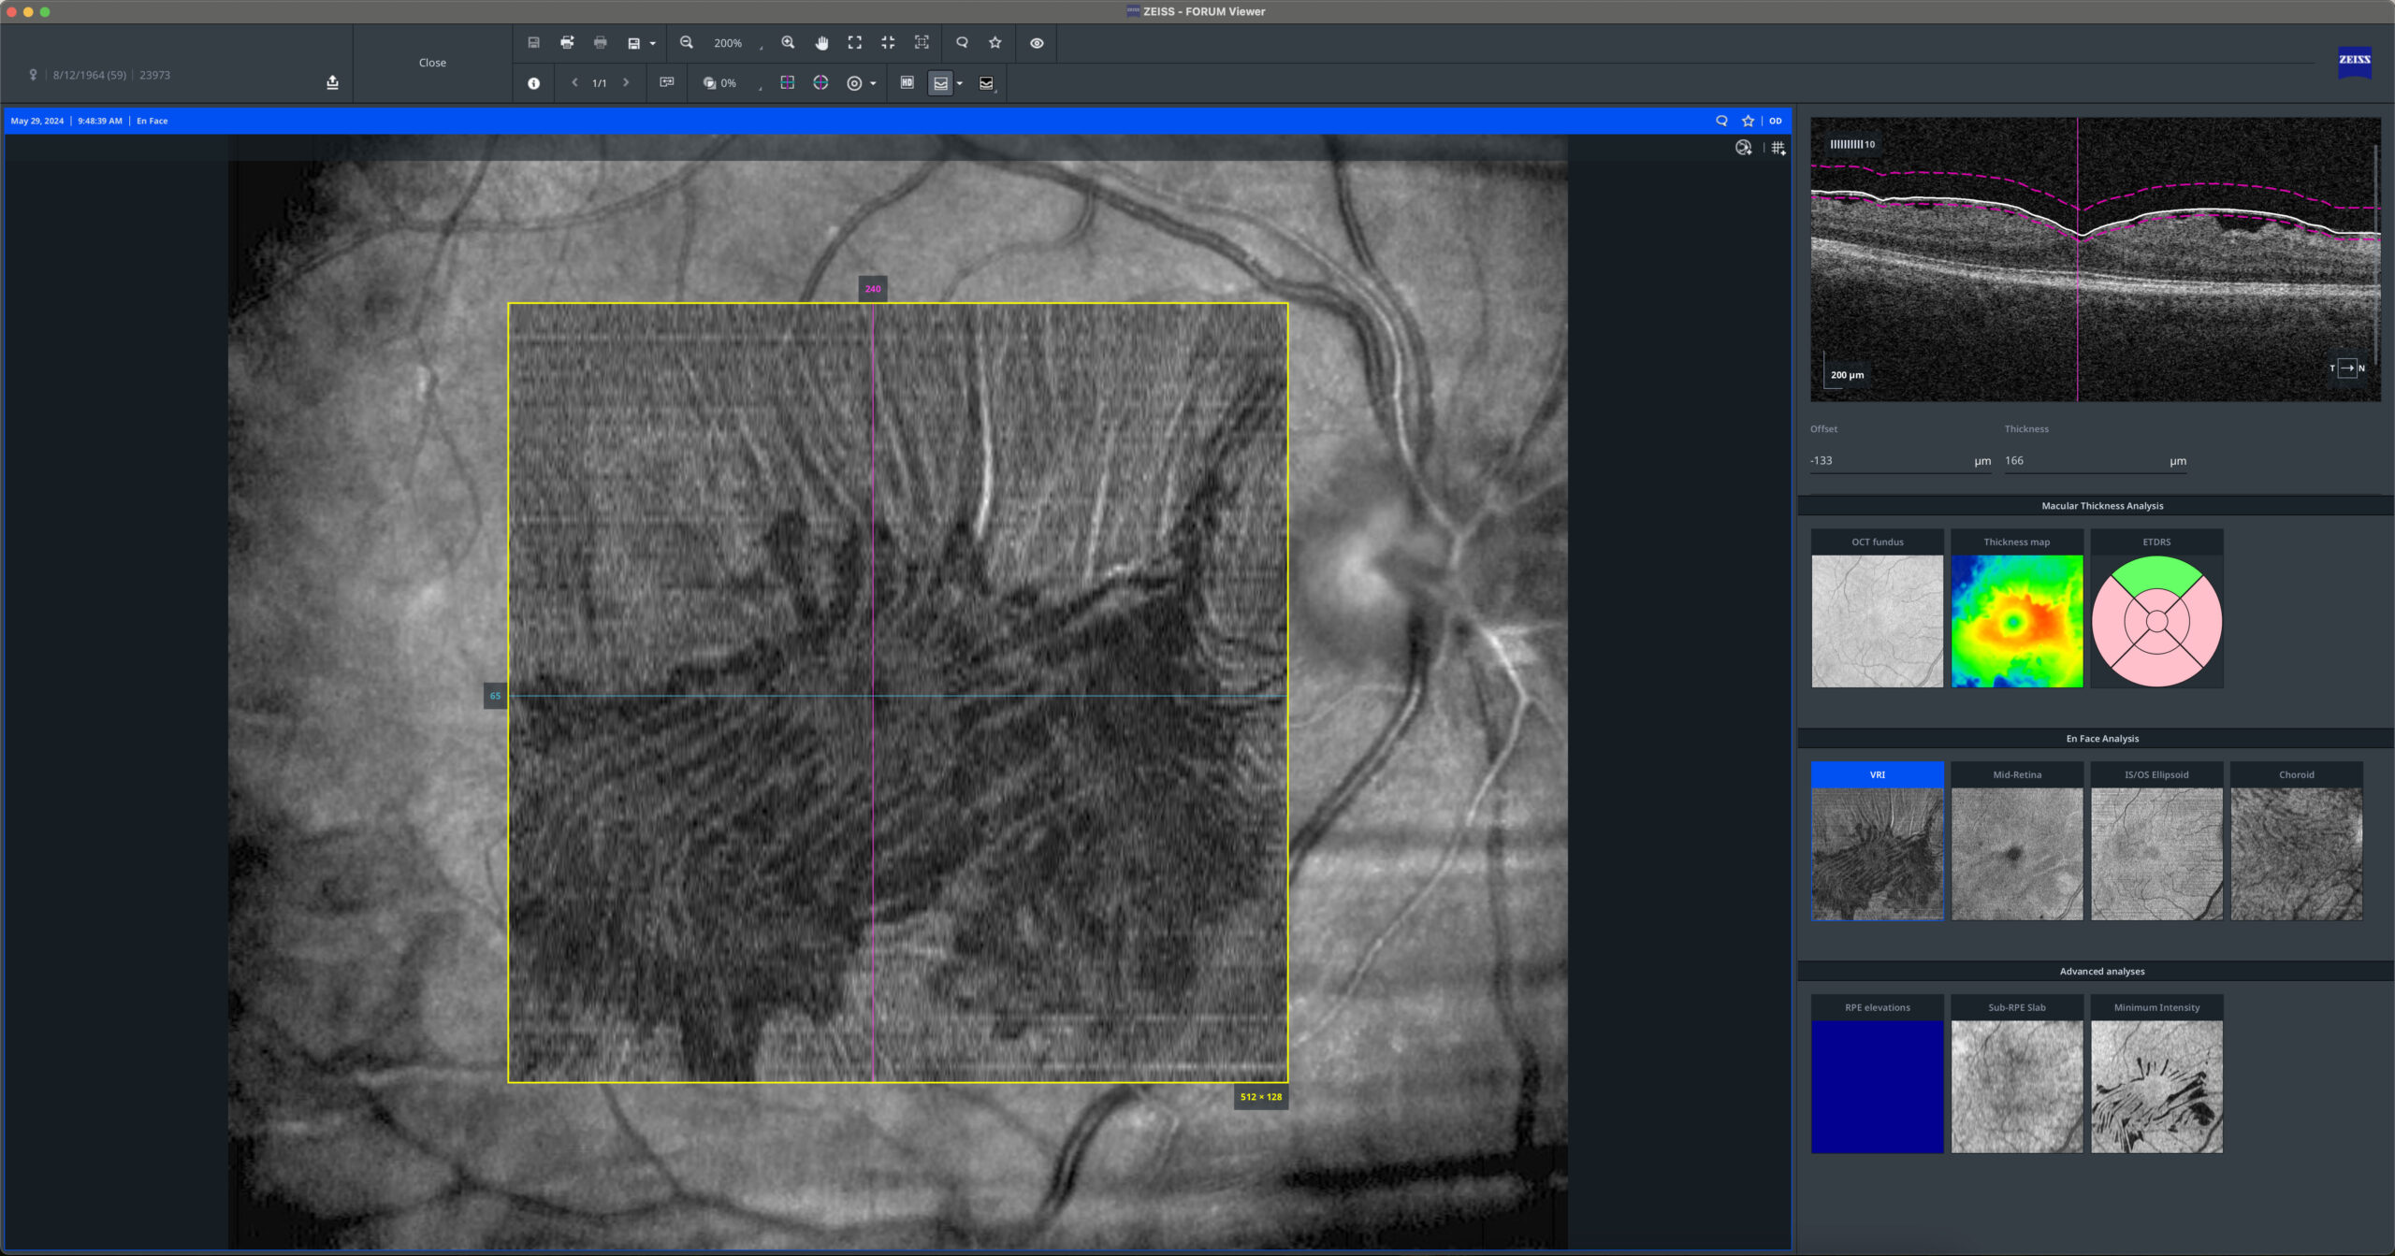This screenshot has width=2395, height=1256.
Task: Click the Close button
Action: 432,63
